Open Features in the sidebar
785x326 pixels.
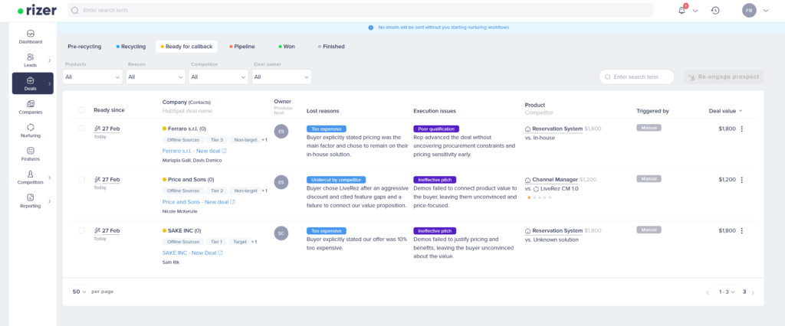31,154
